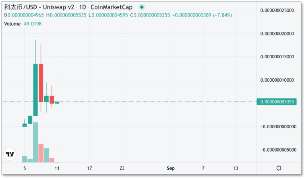Click the tallest red volume bar
Screen dimensions: 306x179
[41, 153]
